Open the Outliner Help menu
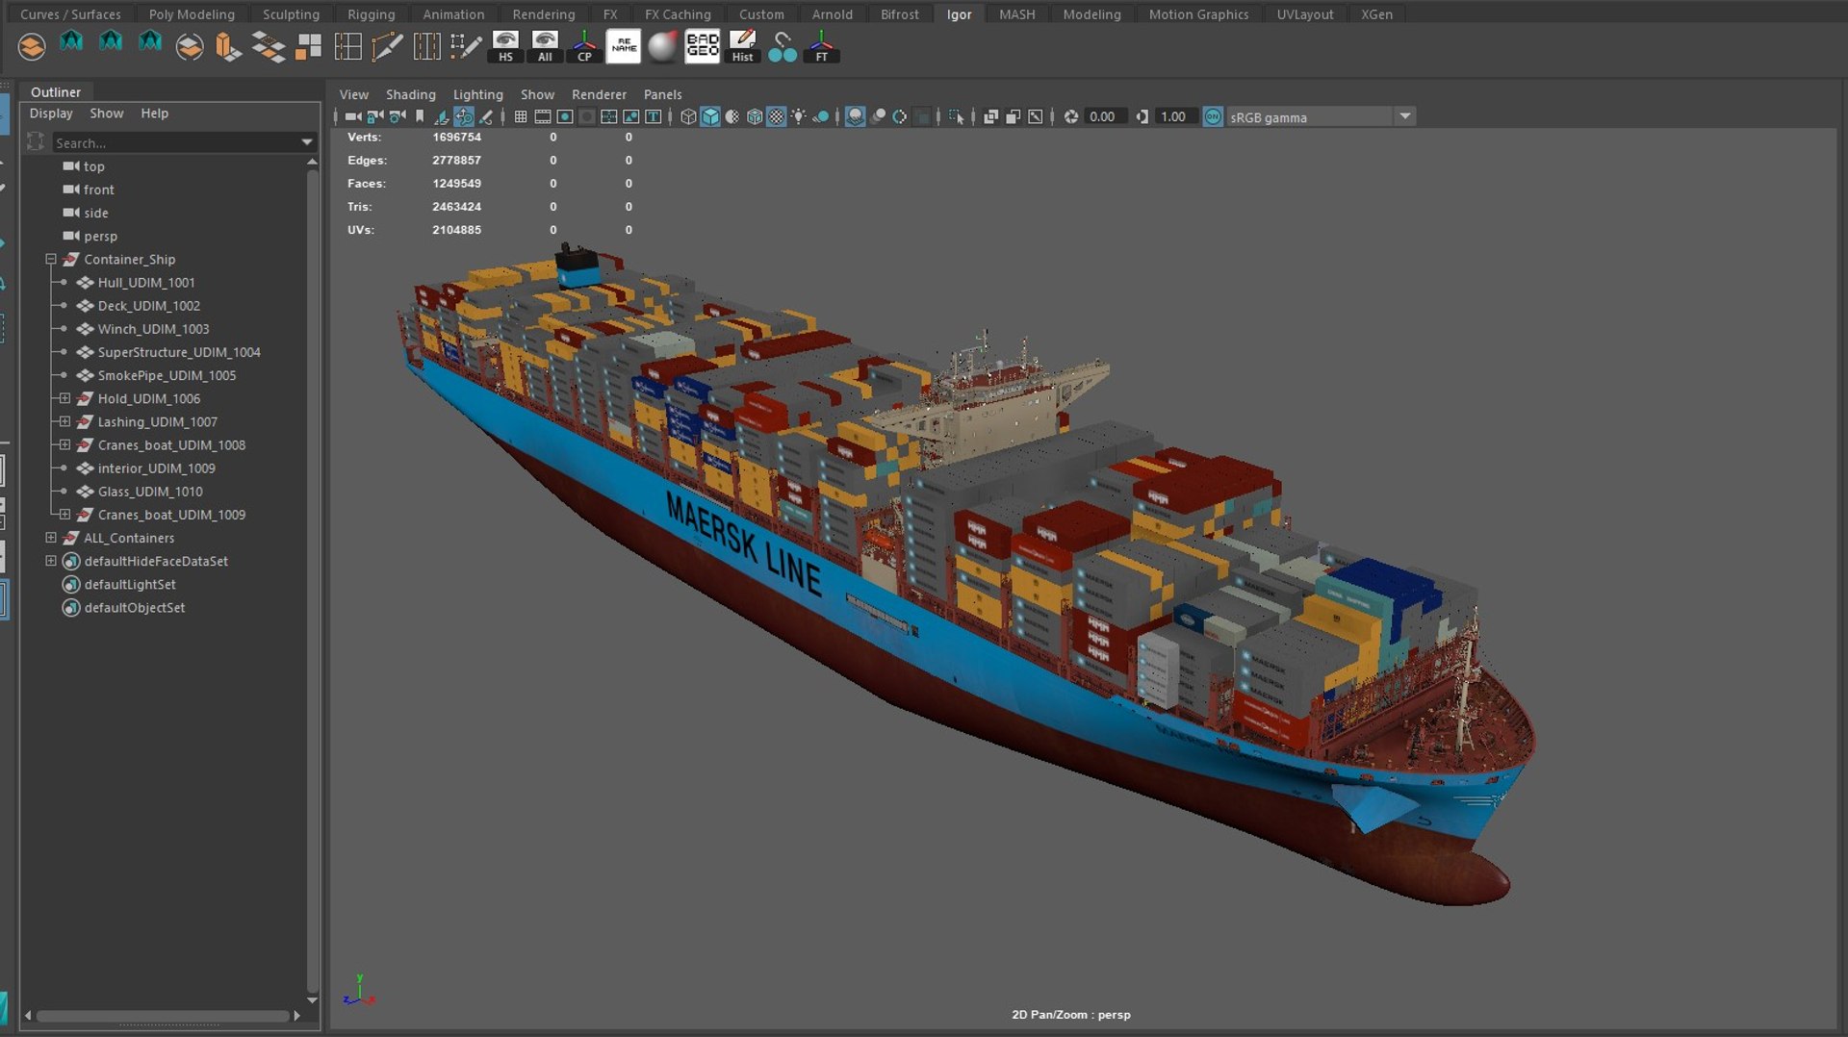 pos(154,114)
